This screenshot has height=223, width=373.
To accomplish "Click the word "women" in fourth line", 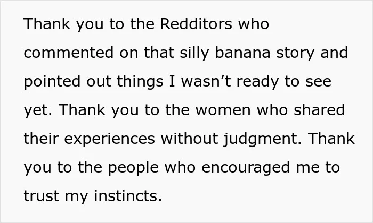I will click(x=223, y=110).
